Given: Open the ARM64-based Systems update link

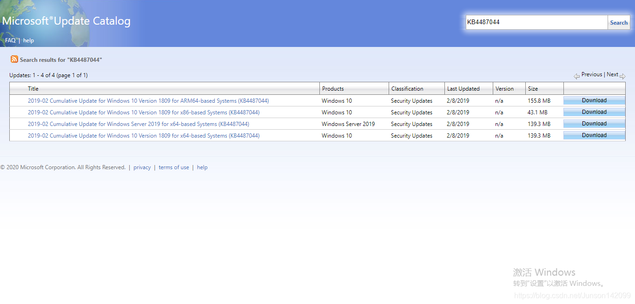Looking at the screenshot, I should point(148,101).
